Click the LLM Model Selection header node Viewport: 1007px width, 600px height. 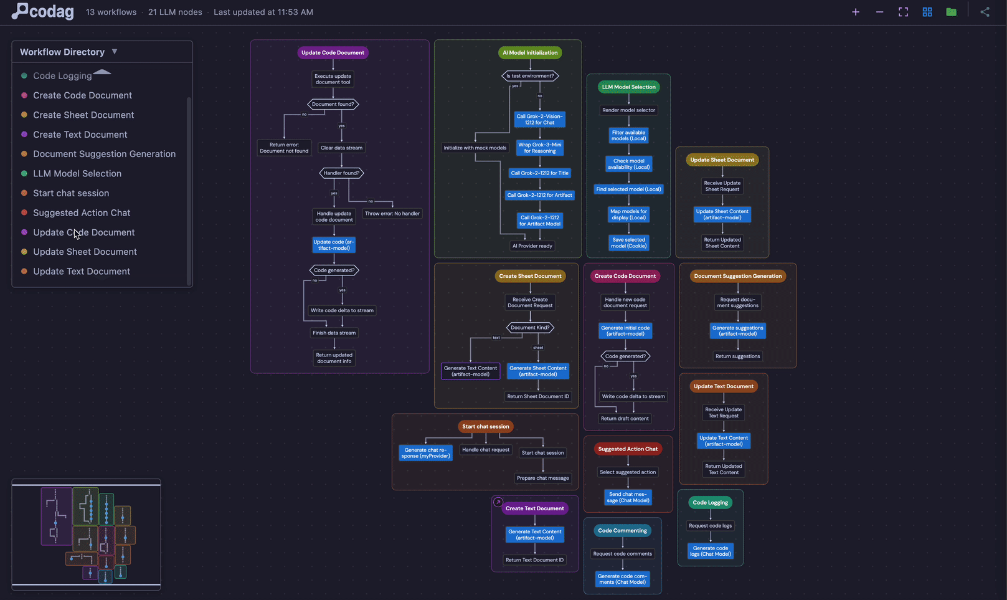(628, 87)
